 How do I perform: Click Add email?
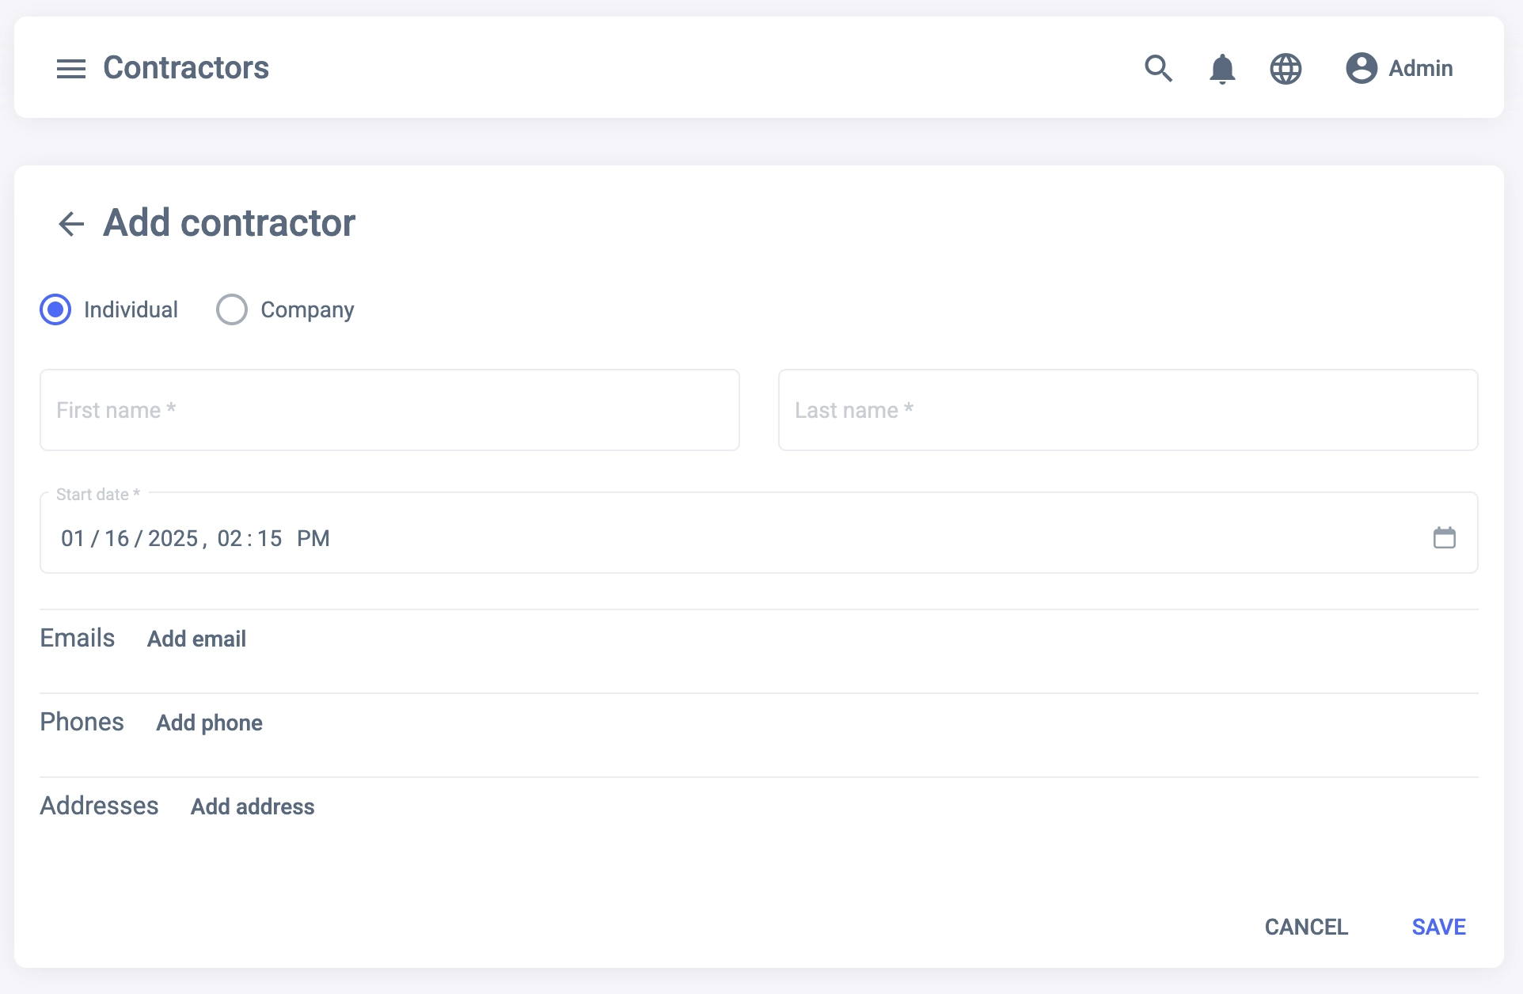click(x=196, y=639)
